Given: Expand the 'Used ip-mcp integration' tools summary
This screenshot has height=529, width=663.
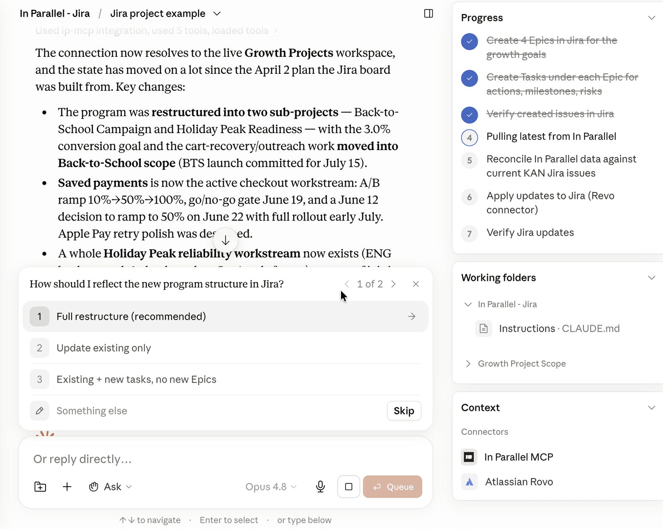Looking at the screenshot, I should [x=156, y=31].
